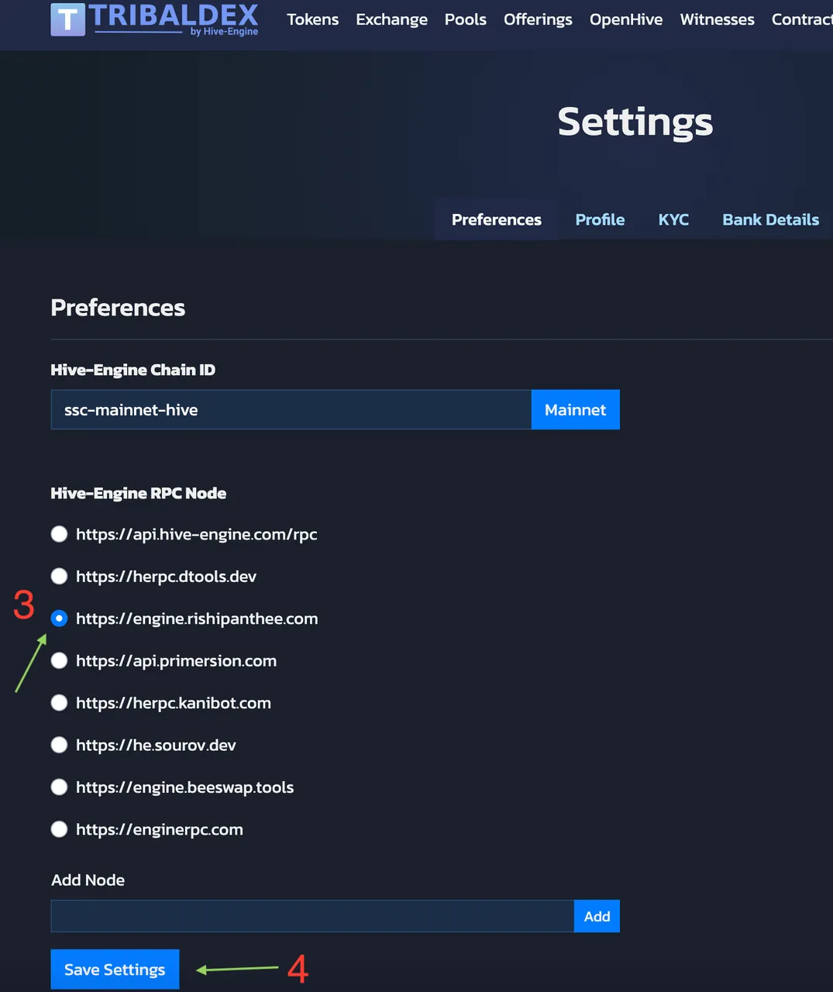Click Save Settings

click(x=115, y=970)
